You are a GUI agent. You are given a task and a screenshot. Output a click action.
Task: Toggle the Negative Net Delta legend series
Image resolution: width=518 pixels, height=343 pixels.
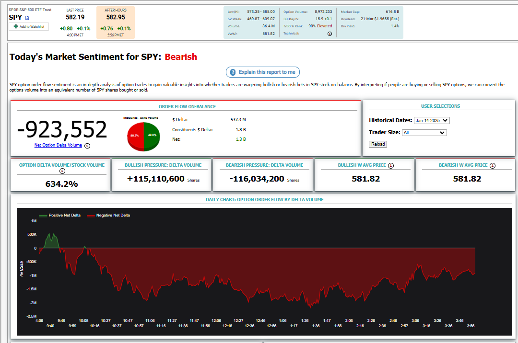coord(108,216)
